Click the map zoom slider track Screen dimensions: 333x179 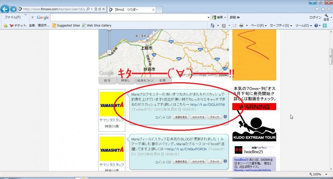tap(109, 40)
